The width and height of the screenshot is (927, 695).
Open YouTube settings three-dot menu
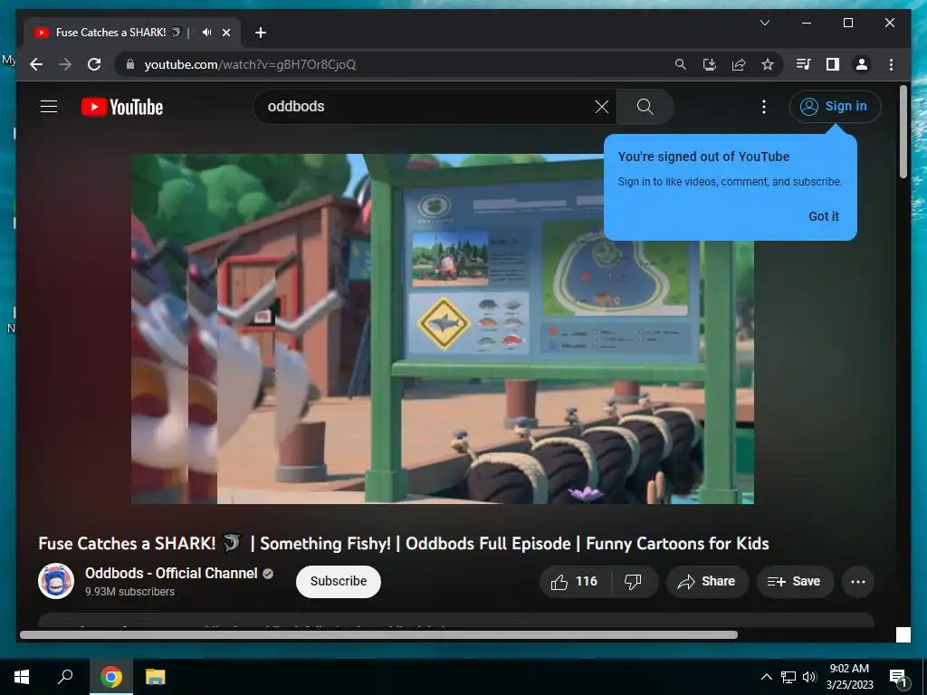(764, 107)
